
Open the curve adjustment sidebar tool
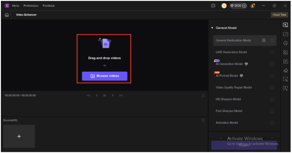coord(285,34)
